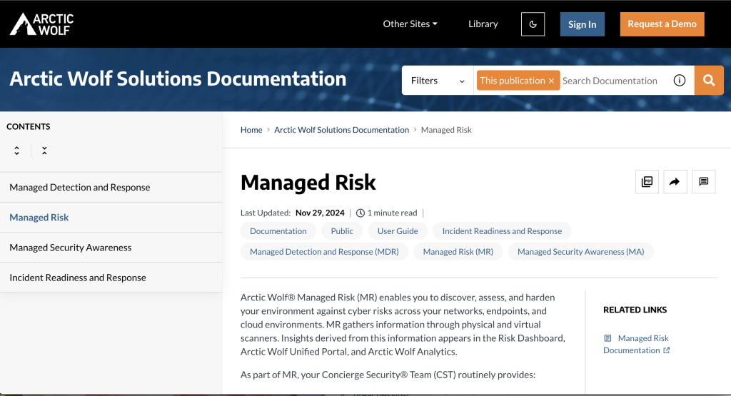Image resolution: width=731 pixels, height=396 pixels.
Task: Click the Home breadcrumb link
Action: pos(251,130)
